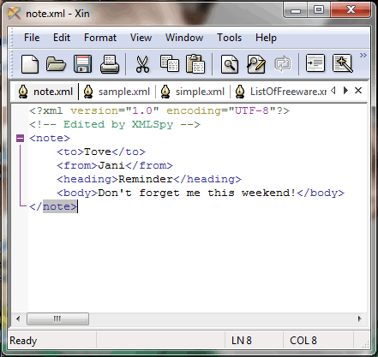The width and height of the screenshot is (378, 357).
Task: Open Find and Replace pencil icon
Action: 256,64
